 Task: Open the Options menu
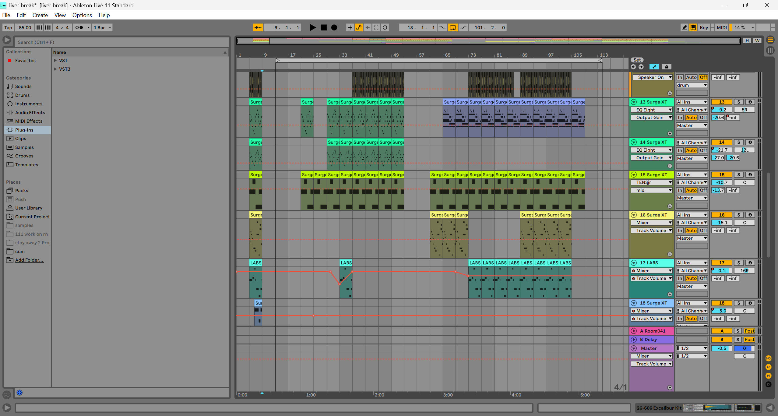tap(82, 15)
